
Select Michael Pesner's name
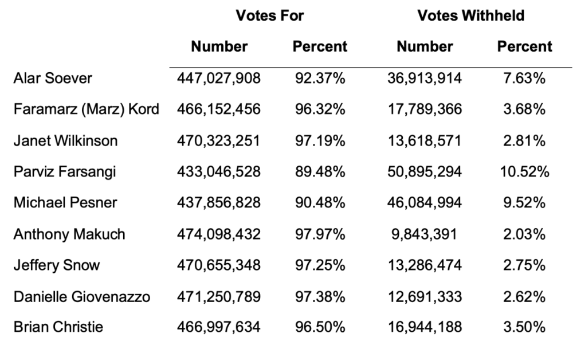(x=65, y=203)
